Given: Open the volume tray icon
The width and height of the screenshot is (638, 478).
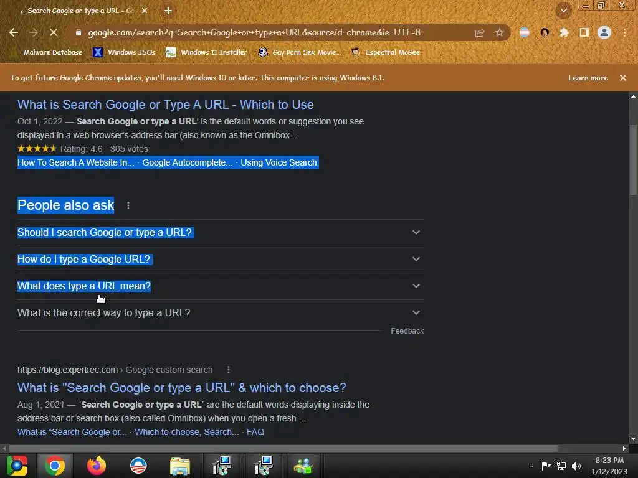Looking at the screenshot, I should [x=576, y=466].
